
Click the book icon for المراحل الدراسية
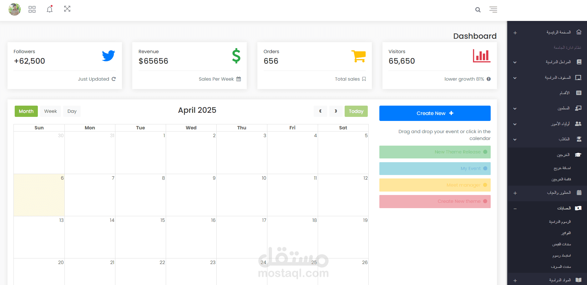[x=579, y=62]
